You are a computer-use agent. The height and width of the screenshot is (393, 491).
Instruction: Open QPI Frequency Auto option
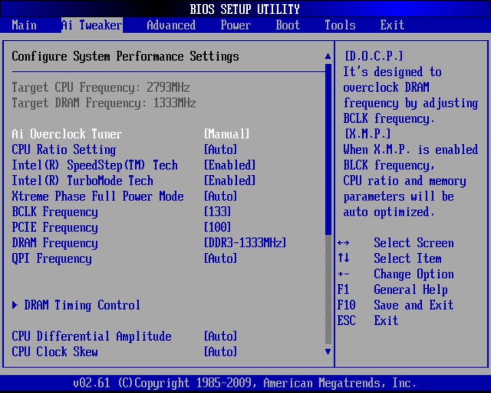[220, 259]
